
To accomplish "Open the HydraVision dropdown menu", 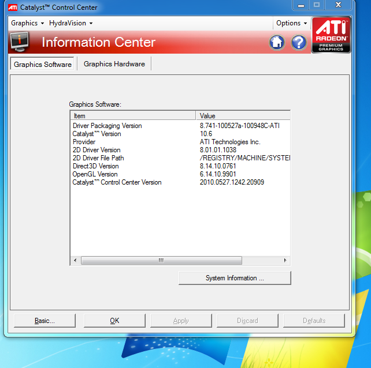I will coord(71,23).
